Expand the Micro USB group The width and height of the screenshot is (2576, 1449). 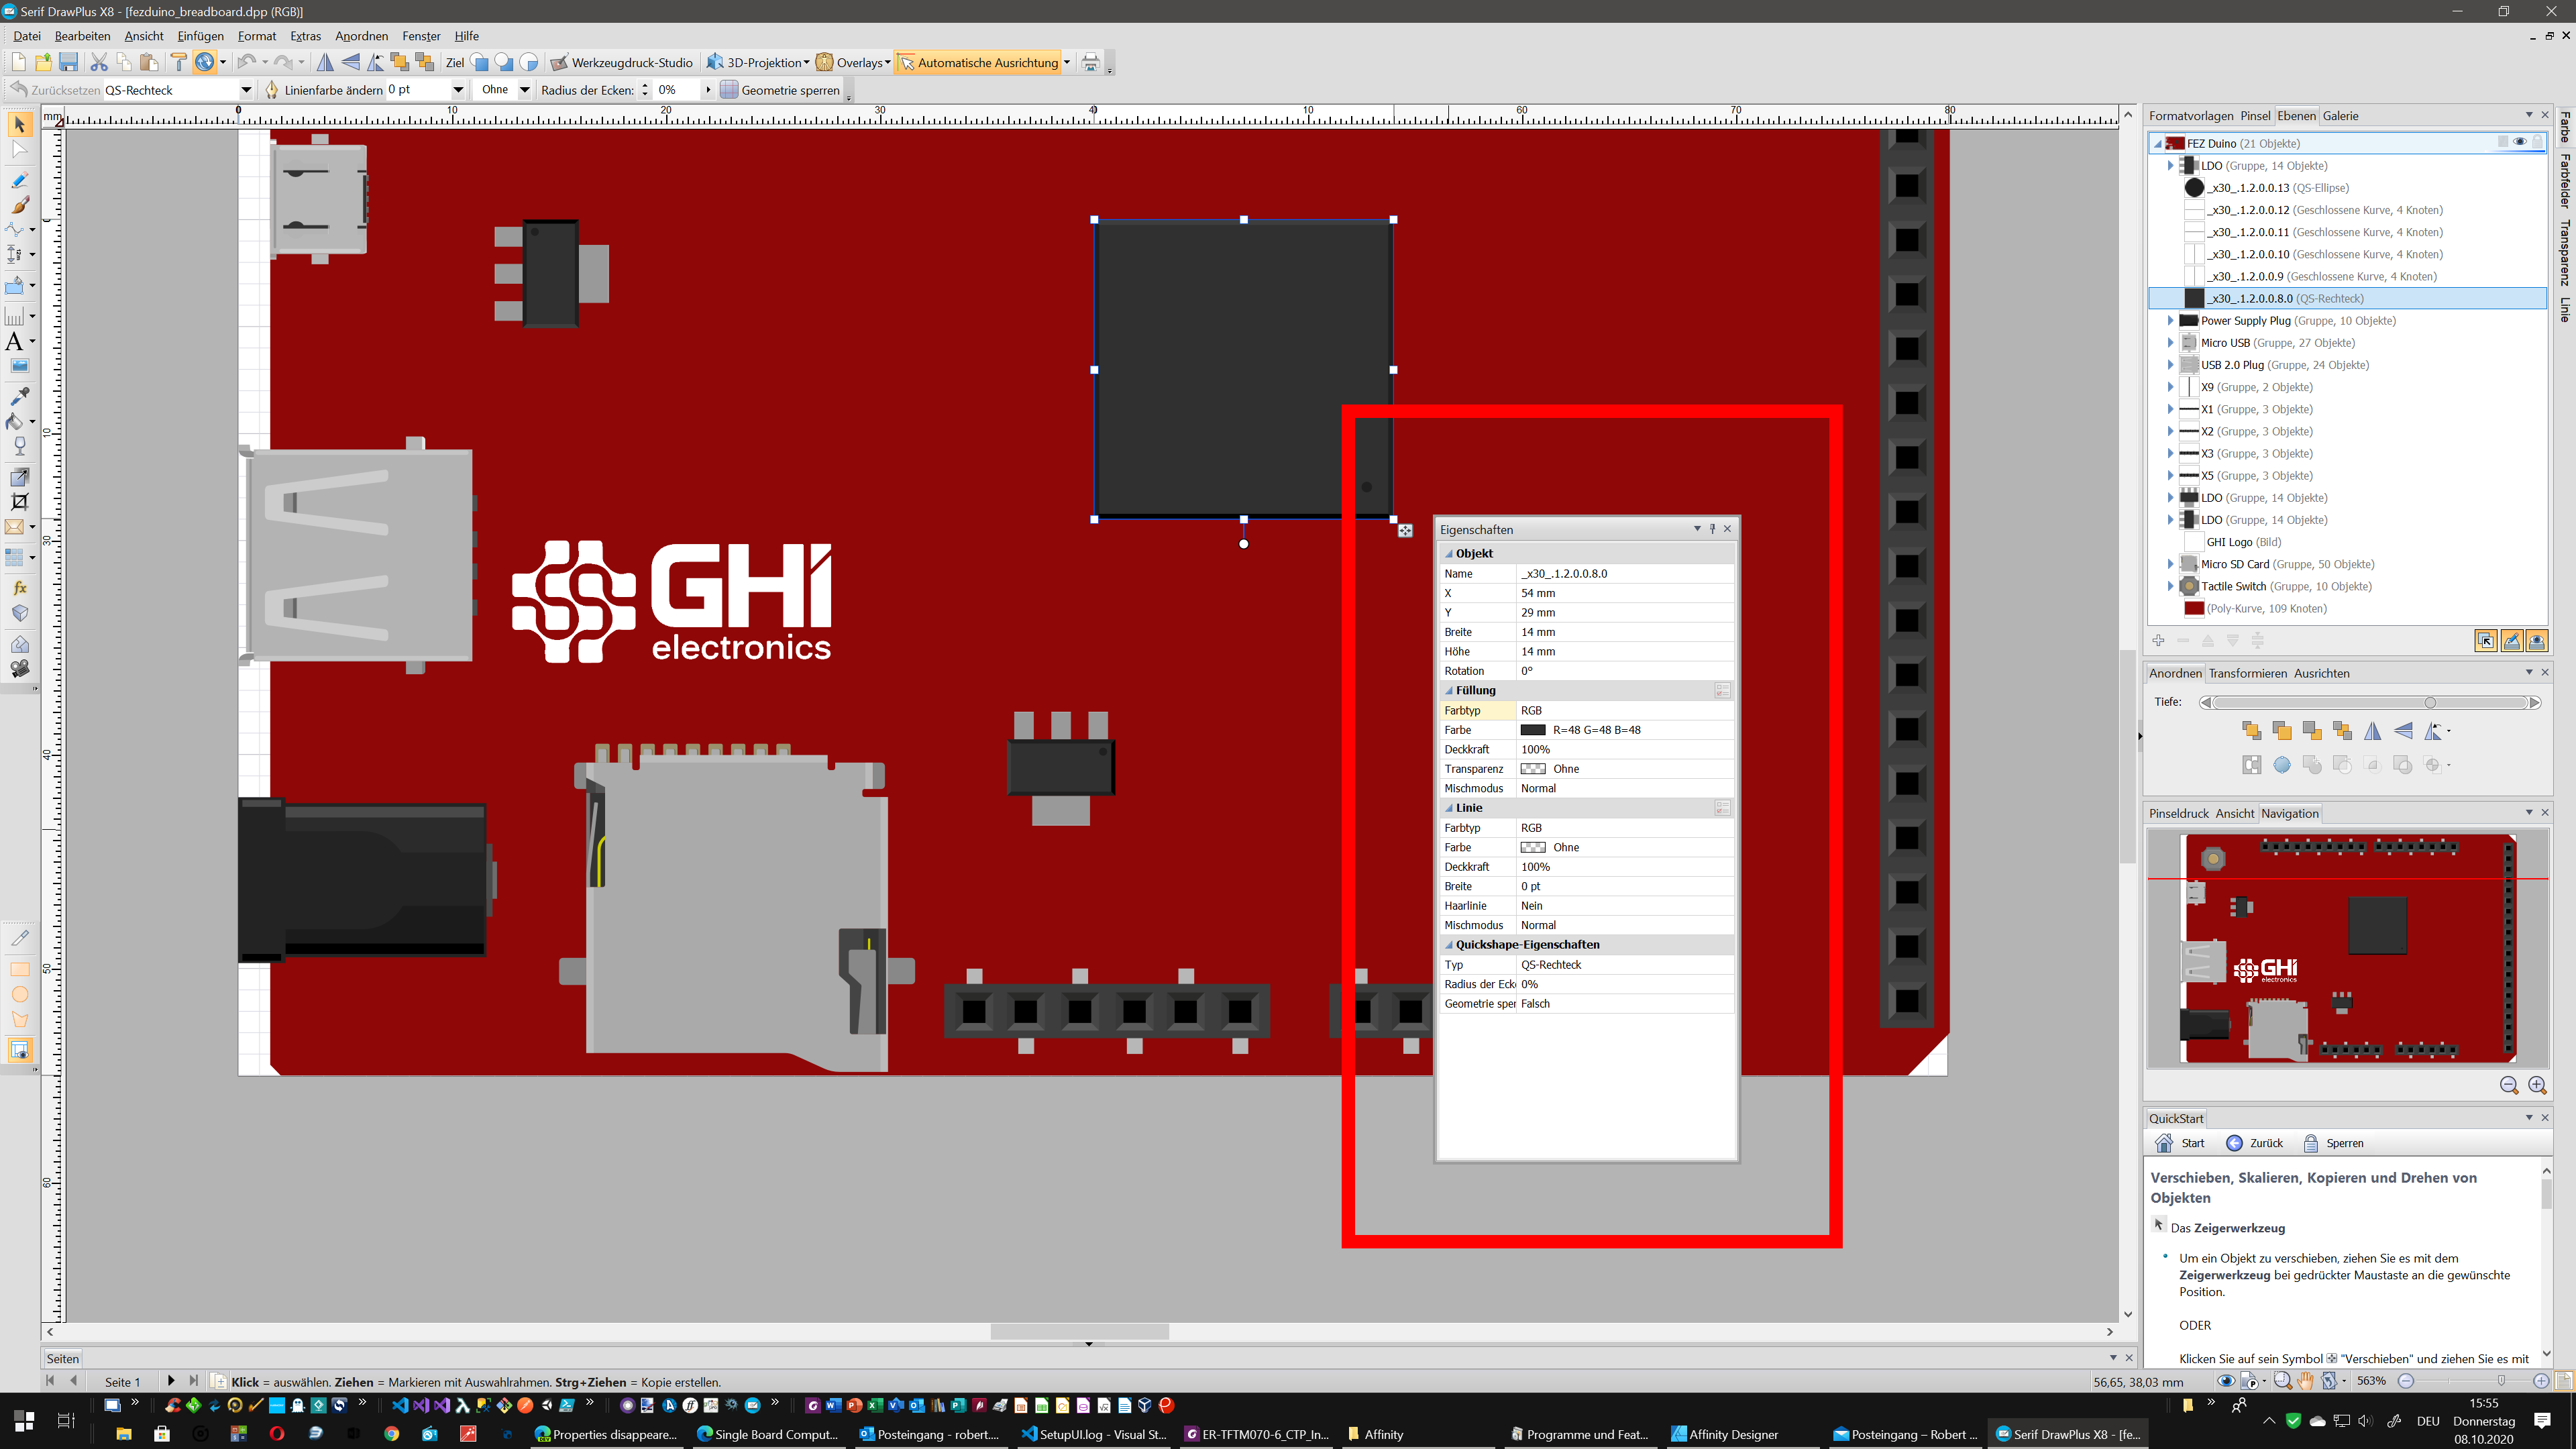click(2170, 343)
